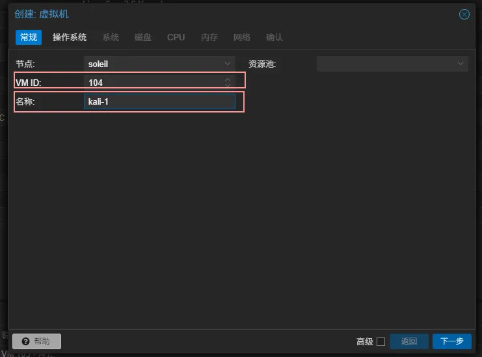The width and height of the screenshot is (482, 357).
Task: Open help via the 帮助 button
Action: point(36,341)
